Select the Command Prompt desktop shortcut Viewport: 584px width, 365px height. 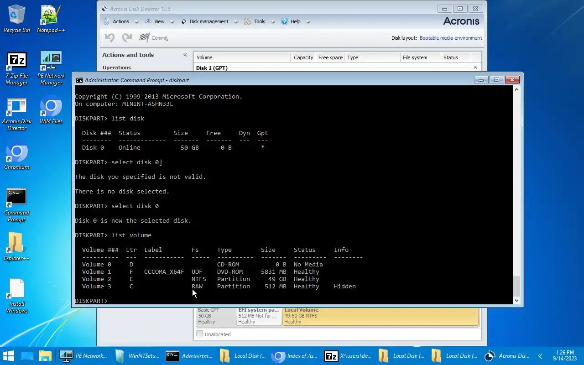[17, 205]
